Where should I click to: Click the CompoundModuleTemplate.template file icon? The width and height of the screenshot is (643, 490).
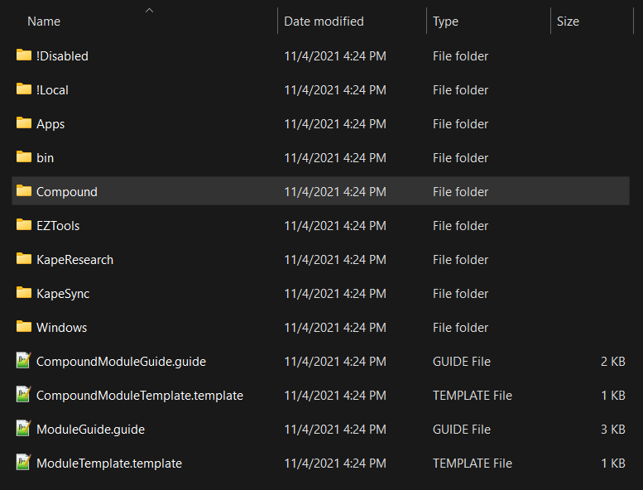click(x=23, y=395)
